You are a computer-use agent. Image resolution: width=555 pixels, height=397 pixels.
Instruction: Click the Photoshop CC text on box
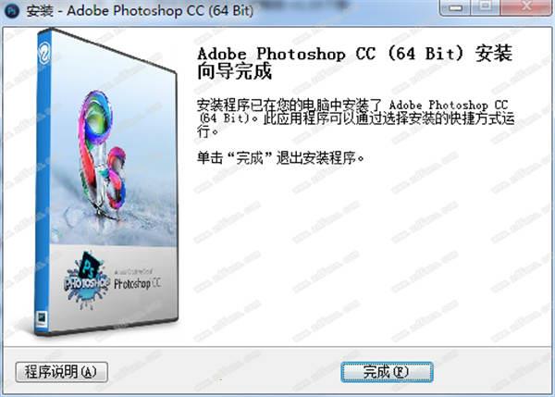[x=137, y=282]
